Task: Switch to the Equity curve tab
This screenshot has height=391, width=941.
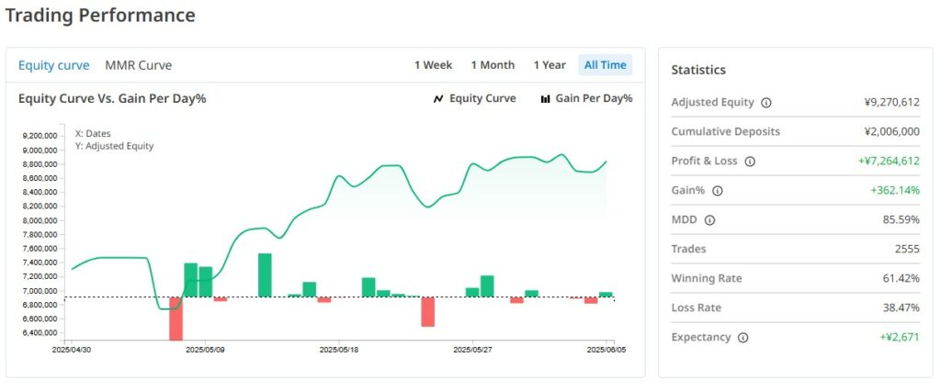Action: (x=54, y=65)
